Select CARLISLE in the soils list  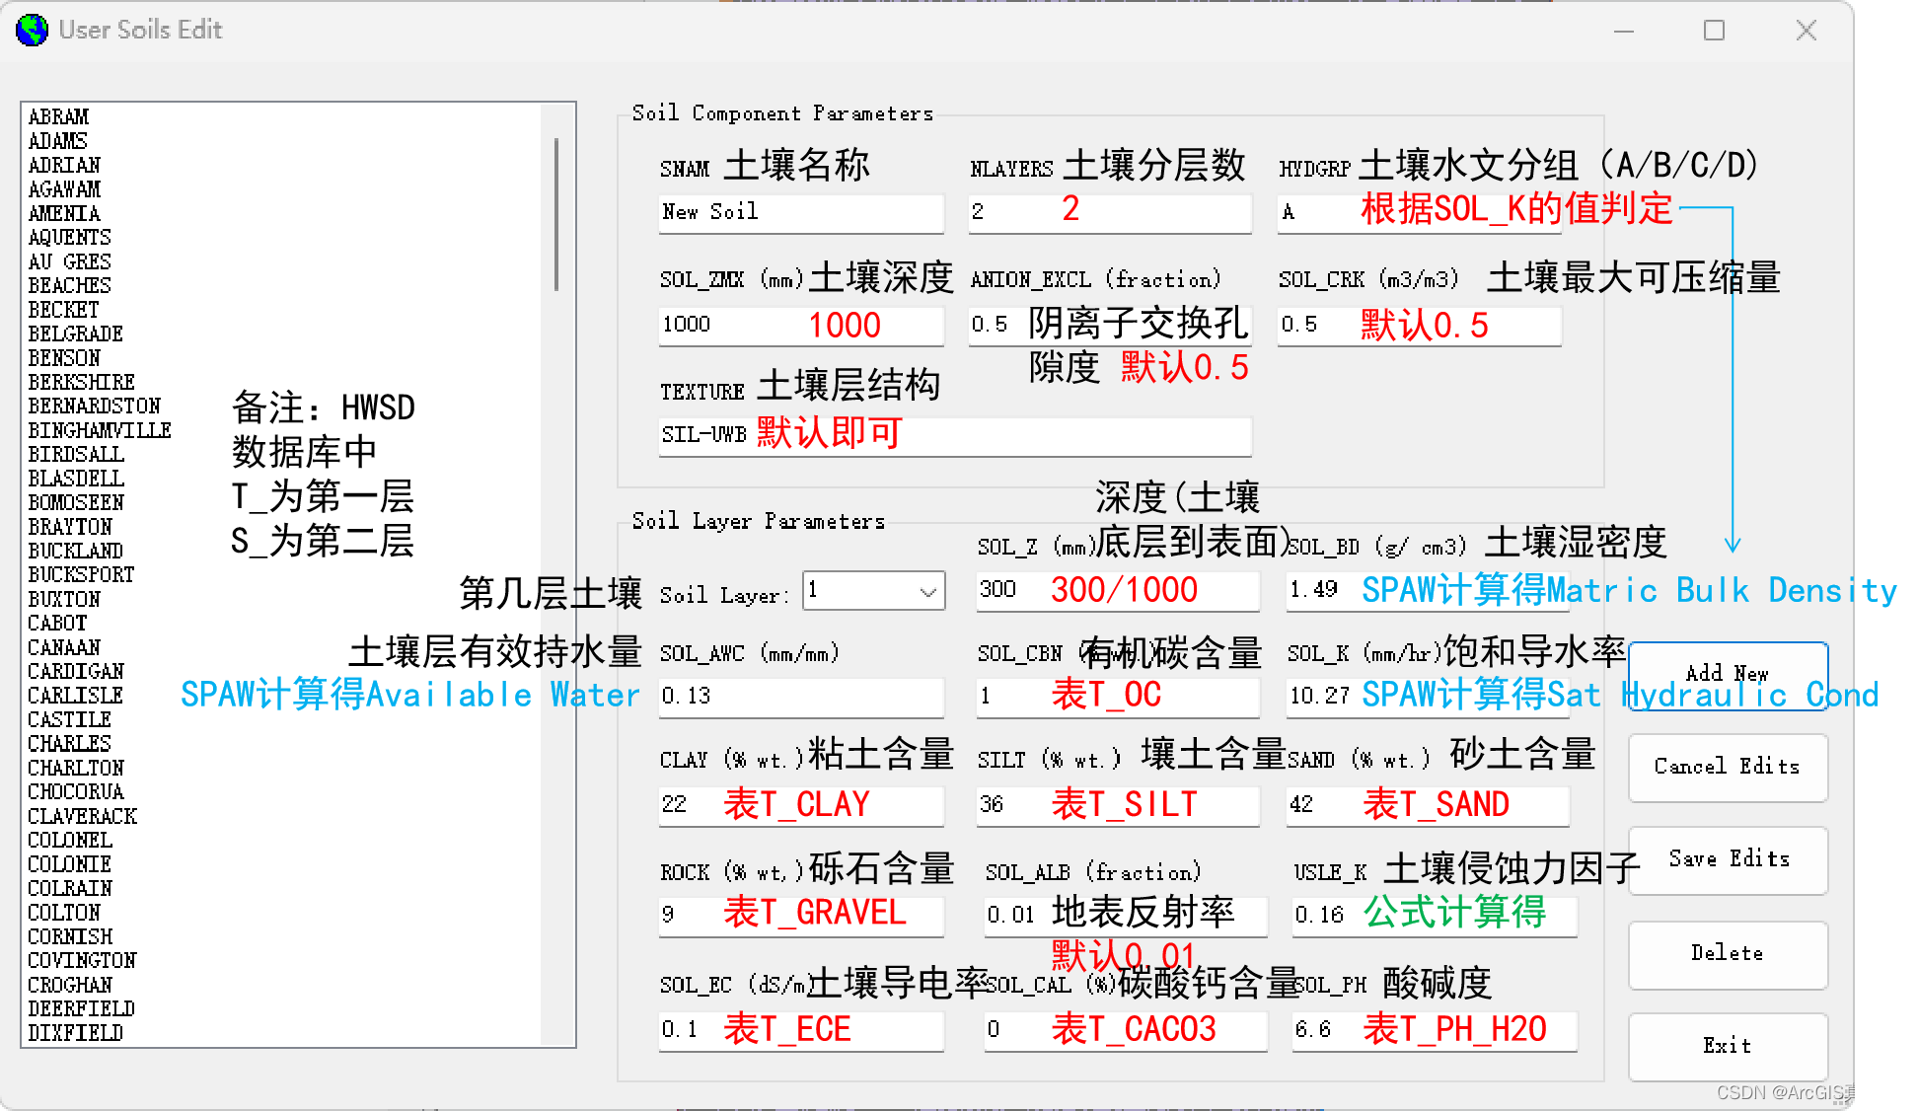click(75, 697)
